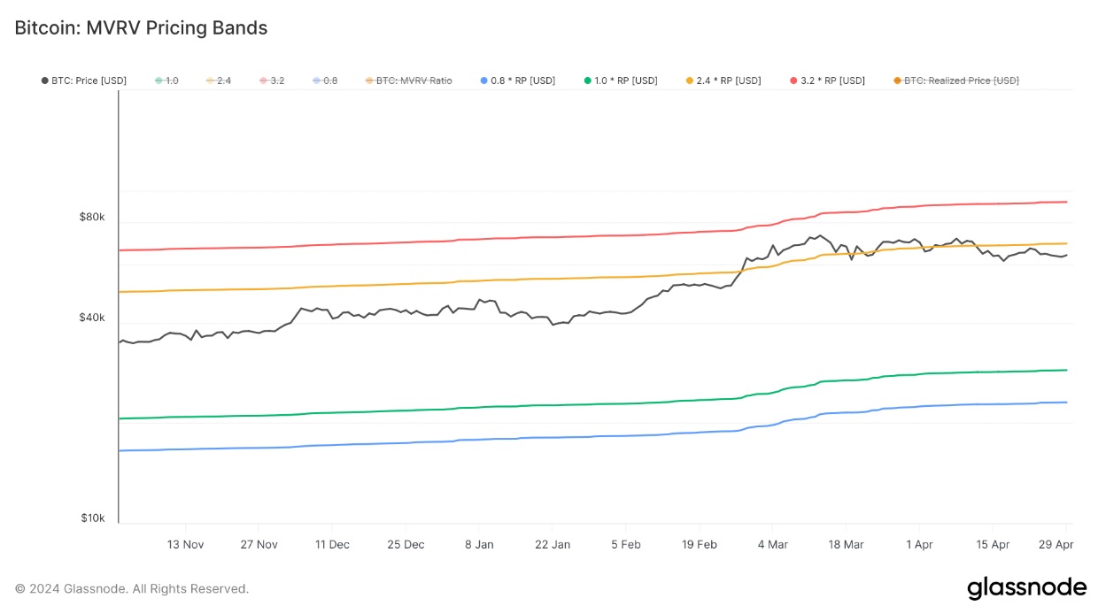Image resolution: width=1098 pixels, height=606 pixels.
Task: Enable the struck-through 2.4 legend item
Action: pyautogui.click(x=223, y=81)
